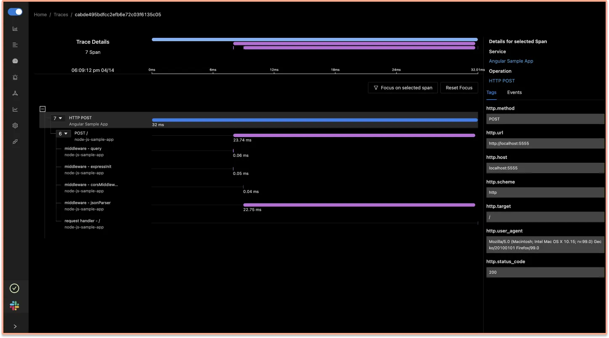Select the middleware - jsonParser span

(87, 206)
